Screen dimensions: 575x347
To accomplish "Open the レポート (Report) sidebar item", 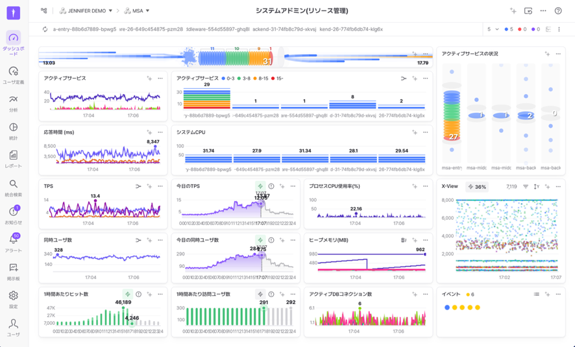I will pyautogui.click(x=13, y=156).
